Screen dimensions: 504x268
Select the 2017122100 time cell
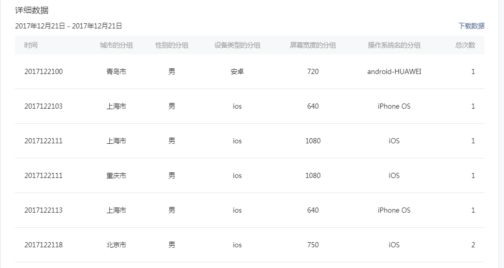click(x=44, y=71)
